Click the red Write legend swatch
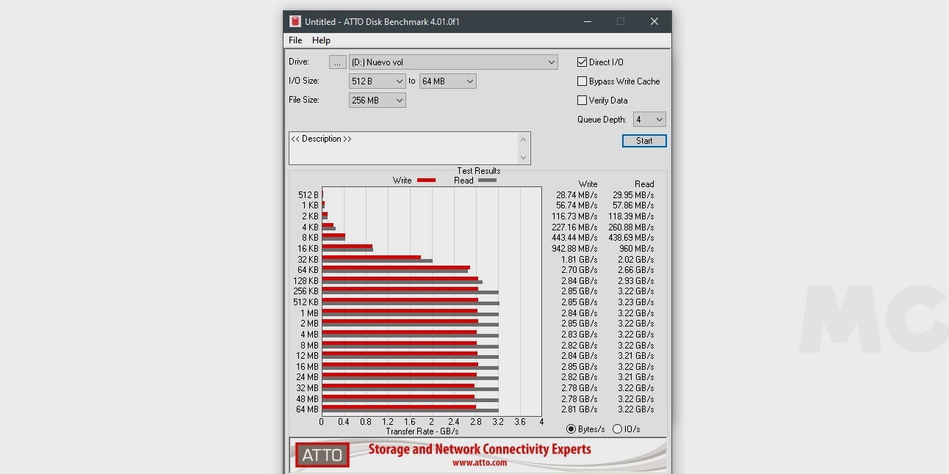This screenshot has width=949, height=474. pyautogui.click(x=426, y=181)
